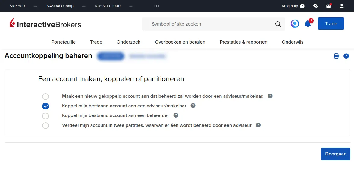Open the mail inbox icon

(x=328, y=6)
